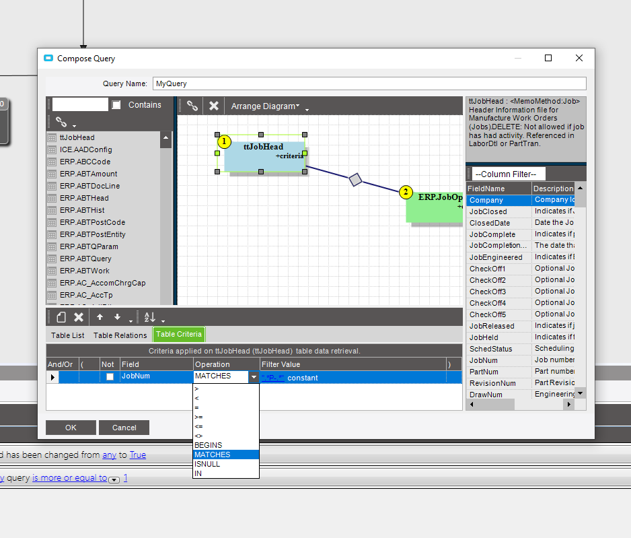This screenshot has width=631, height=538.
Task: Check the Not checkbox in JobNum row
Action: coord(110,377)
